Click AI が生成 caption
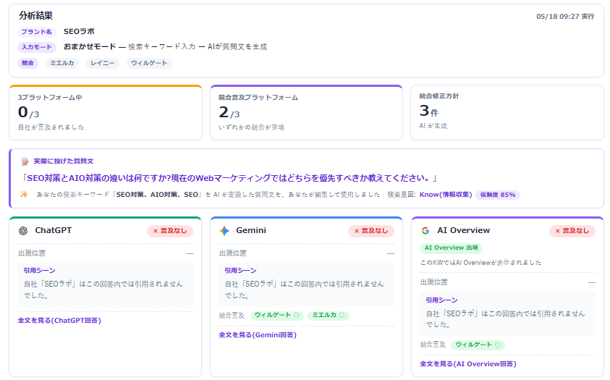Image resolution: width=610 pixels, height=380 pixels. pos(433,126)
